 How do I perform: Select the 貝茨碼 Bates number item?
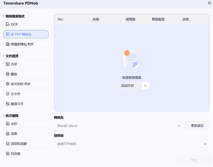26,154
